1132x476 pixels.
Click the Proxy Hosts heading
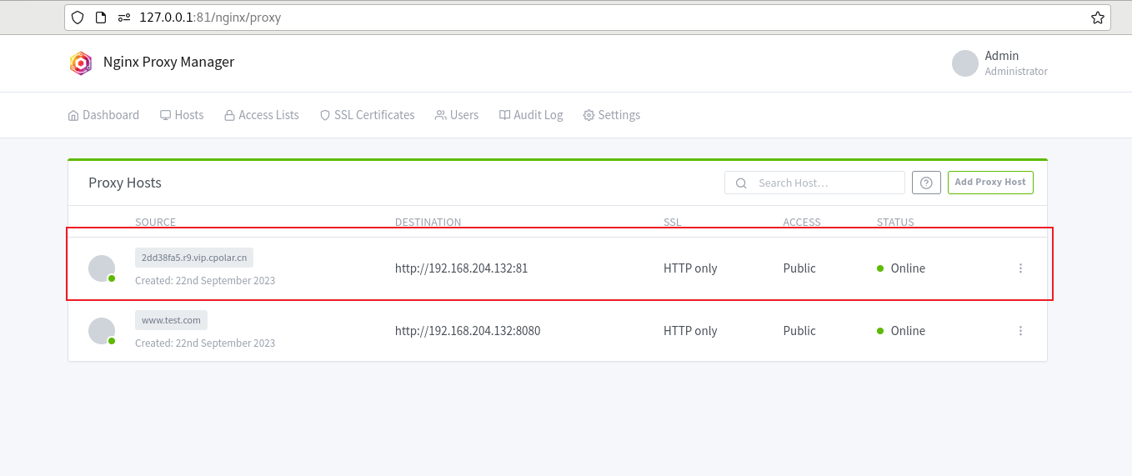pos(125,183)
